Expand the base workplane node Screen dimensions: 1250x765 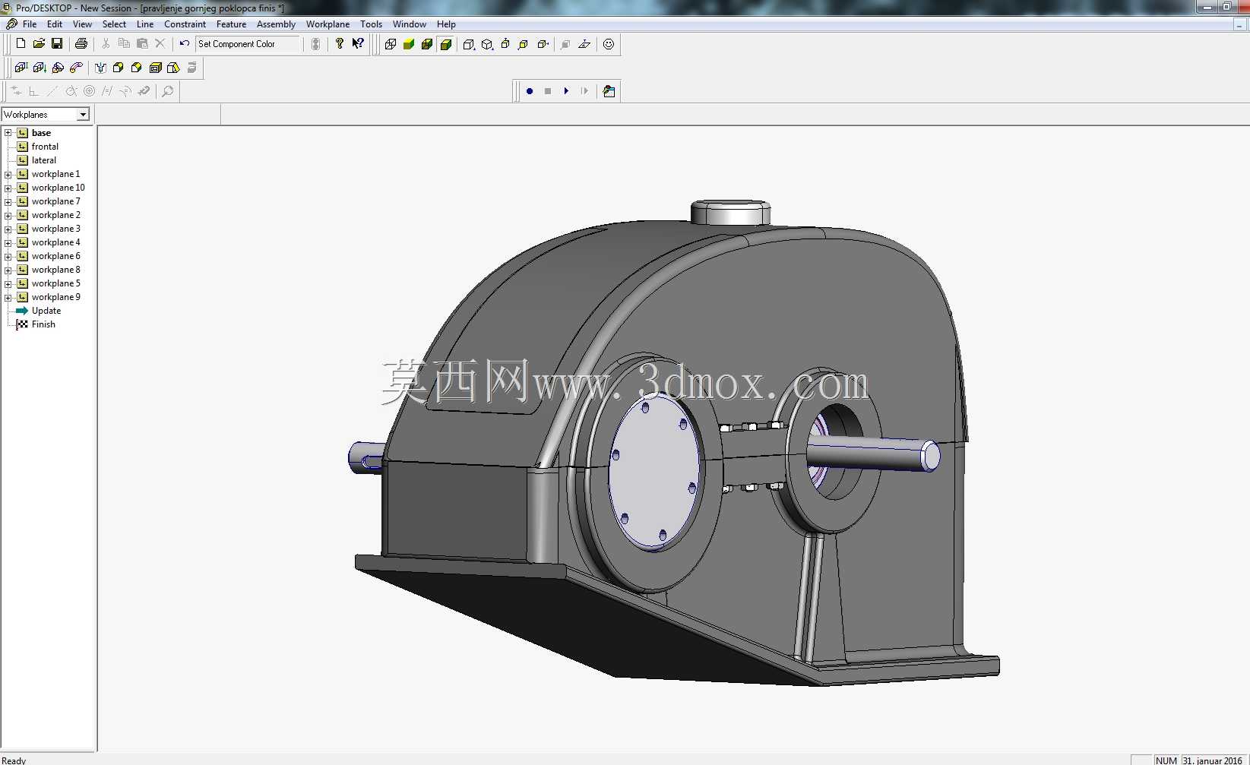8,133
